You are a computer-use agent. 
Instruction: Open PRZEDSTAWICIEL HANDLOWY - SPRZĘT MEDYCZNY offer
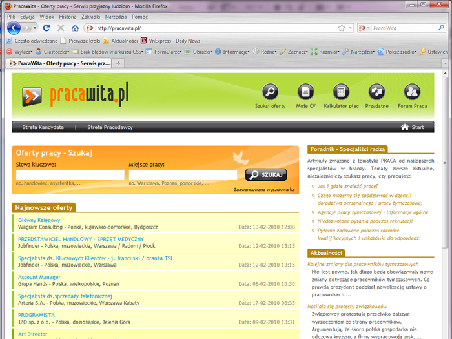81,239
